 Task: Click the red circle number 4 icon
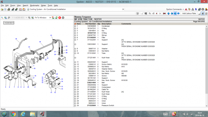coord(60,18)
